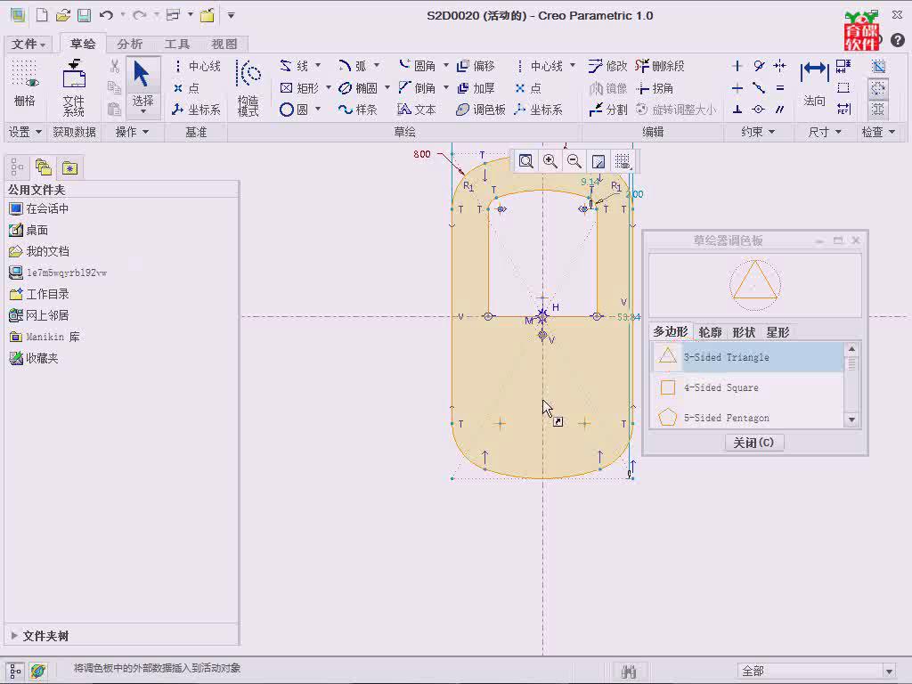
Task: Select the 5-Sided Pentagon palette item
Action: click(748, 418)
